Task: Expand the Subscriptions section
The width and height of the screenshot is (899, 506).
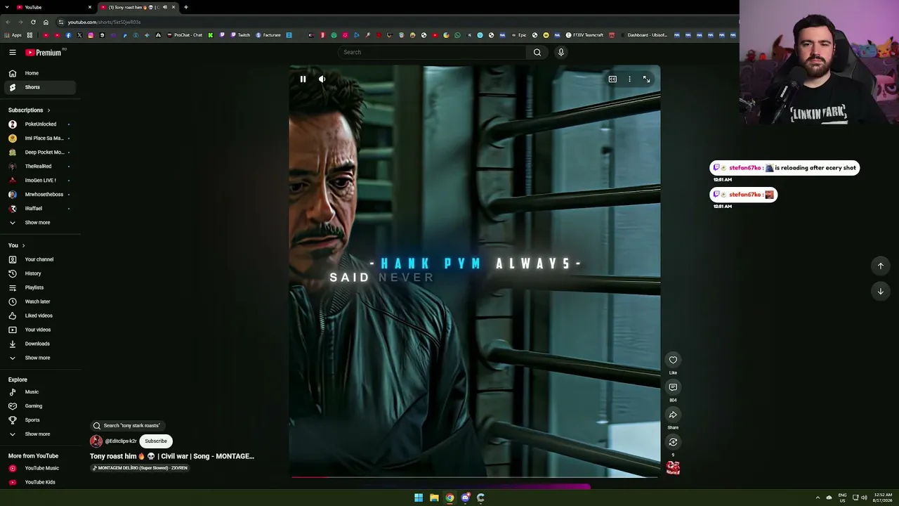Action: tap(29, 110)
